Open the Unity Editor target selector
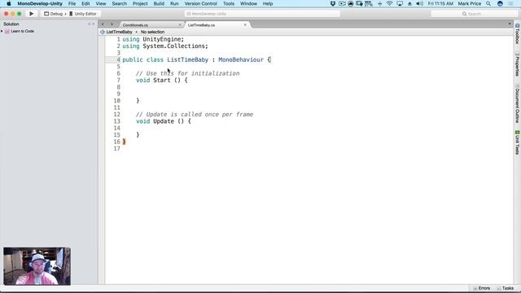This screenshot has height=293, width=521. pyautogui.click(x=83, y=14)
